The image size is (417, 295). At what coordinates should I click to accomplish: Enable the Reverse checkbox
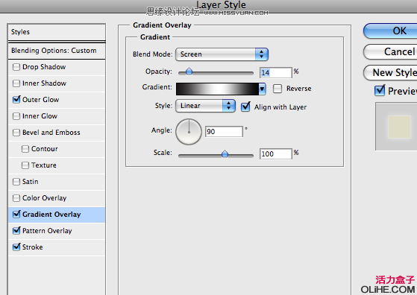coord(278,89)
